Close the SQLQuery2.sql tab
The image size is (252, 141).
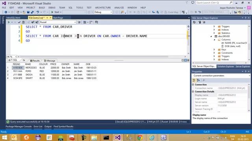pyautogui.click(x=50, y=18)
